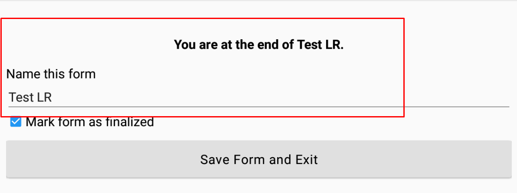The width and height of the screenshot is (517, 193).
Task: Click the bold end-of-form message
Action: click(x=258, y=44)
